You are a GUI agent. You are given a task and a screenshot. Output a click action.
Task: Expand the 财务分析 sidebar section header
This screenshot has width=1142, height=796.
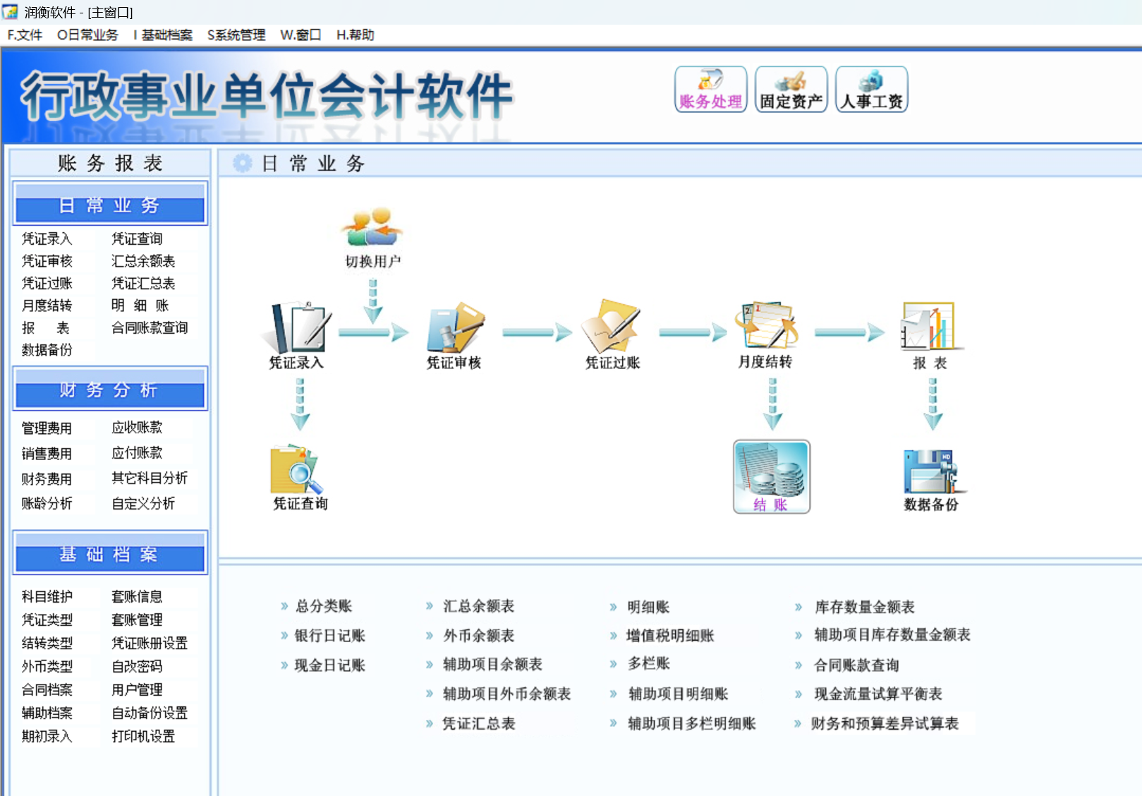(110, 389)
